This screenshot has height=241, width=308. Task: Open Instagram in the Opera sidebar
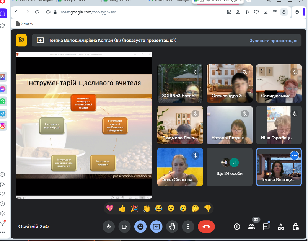[3, 126]
